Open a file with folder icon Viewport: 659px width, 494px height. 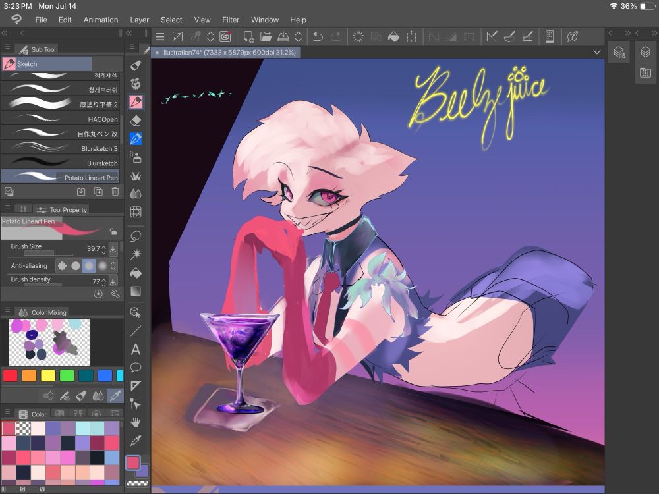(x=266, y=37)
